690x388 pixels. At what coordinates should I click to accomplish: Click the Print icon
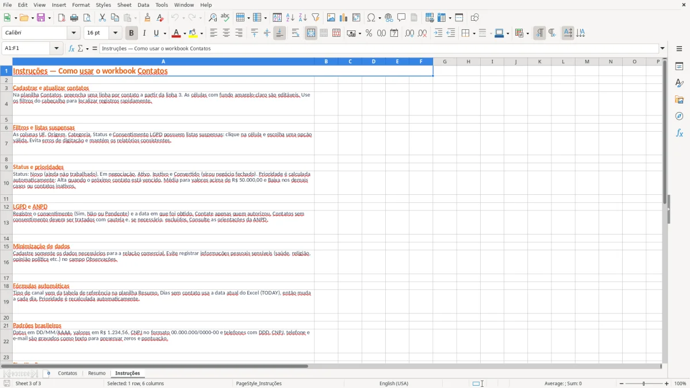point(74,18)
